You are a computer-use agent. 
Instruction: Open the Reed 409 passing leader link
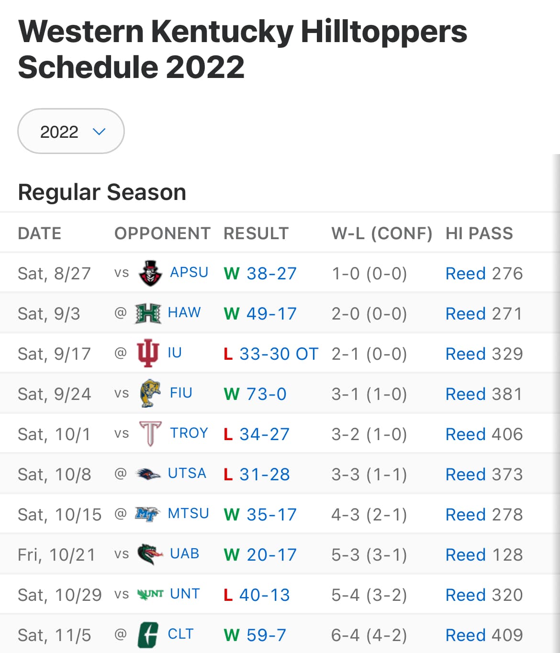point(484,635)
